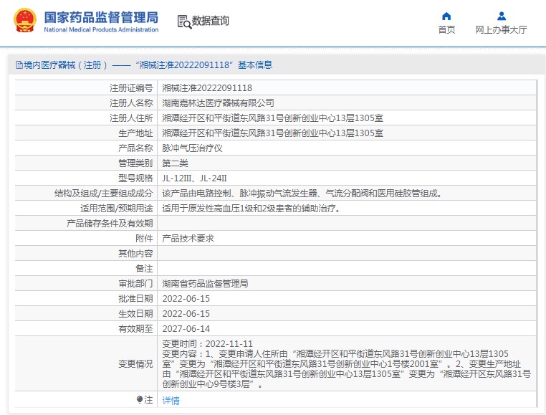
Task: Click the 国家药品监督管理局 site title
Action: point(101,17)
